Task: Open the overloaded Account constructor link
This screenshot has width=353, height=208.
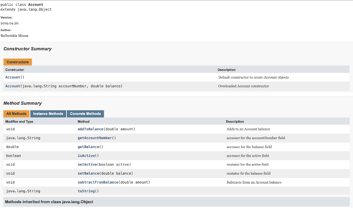Action: tap(12, 86)
